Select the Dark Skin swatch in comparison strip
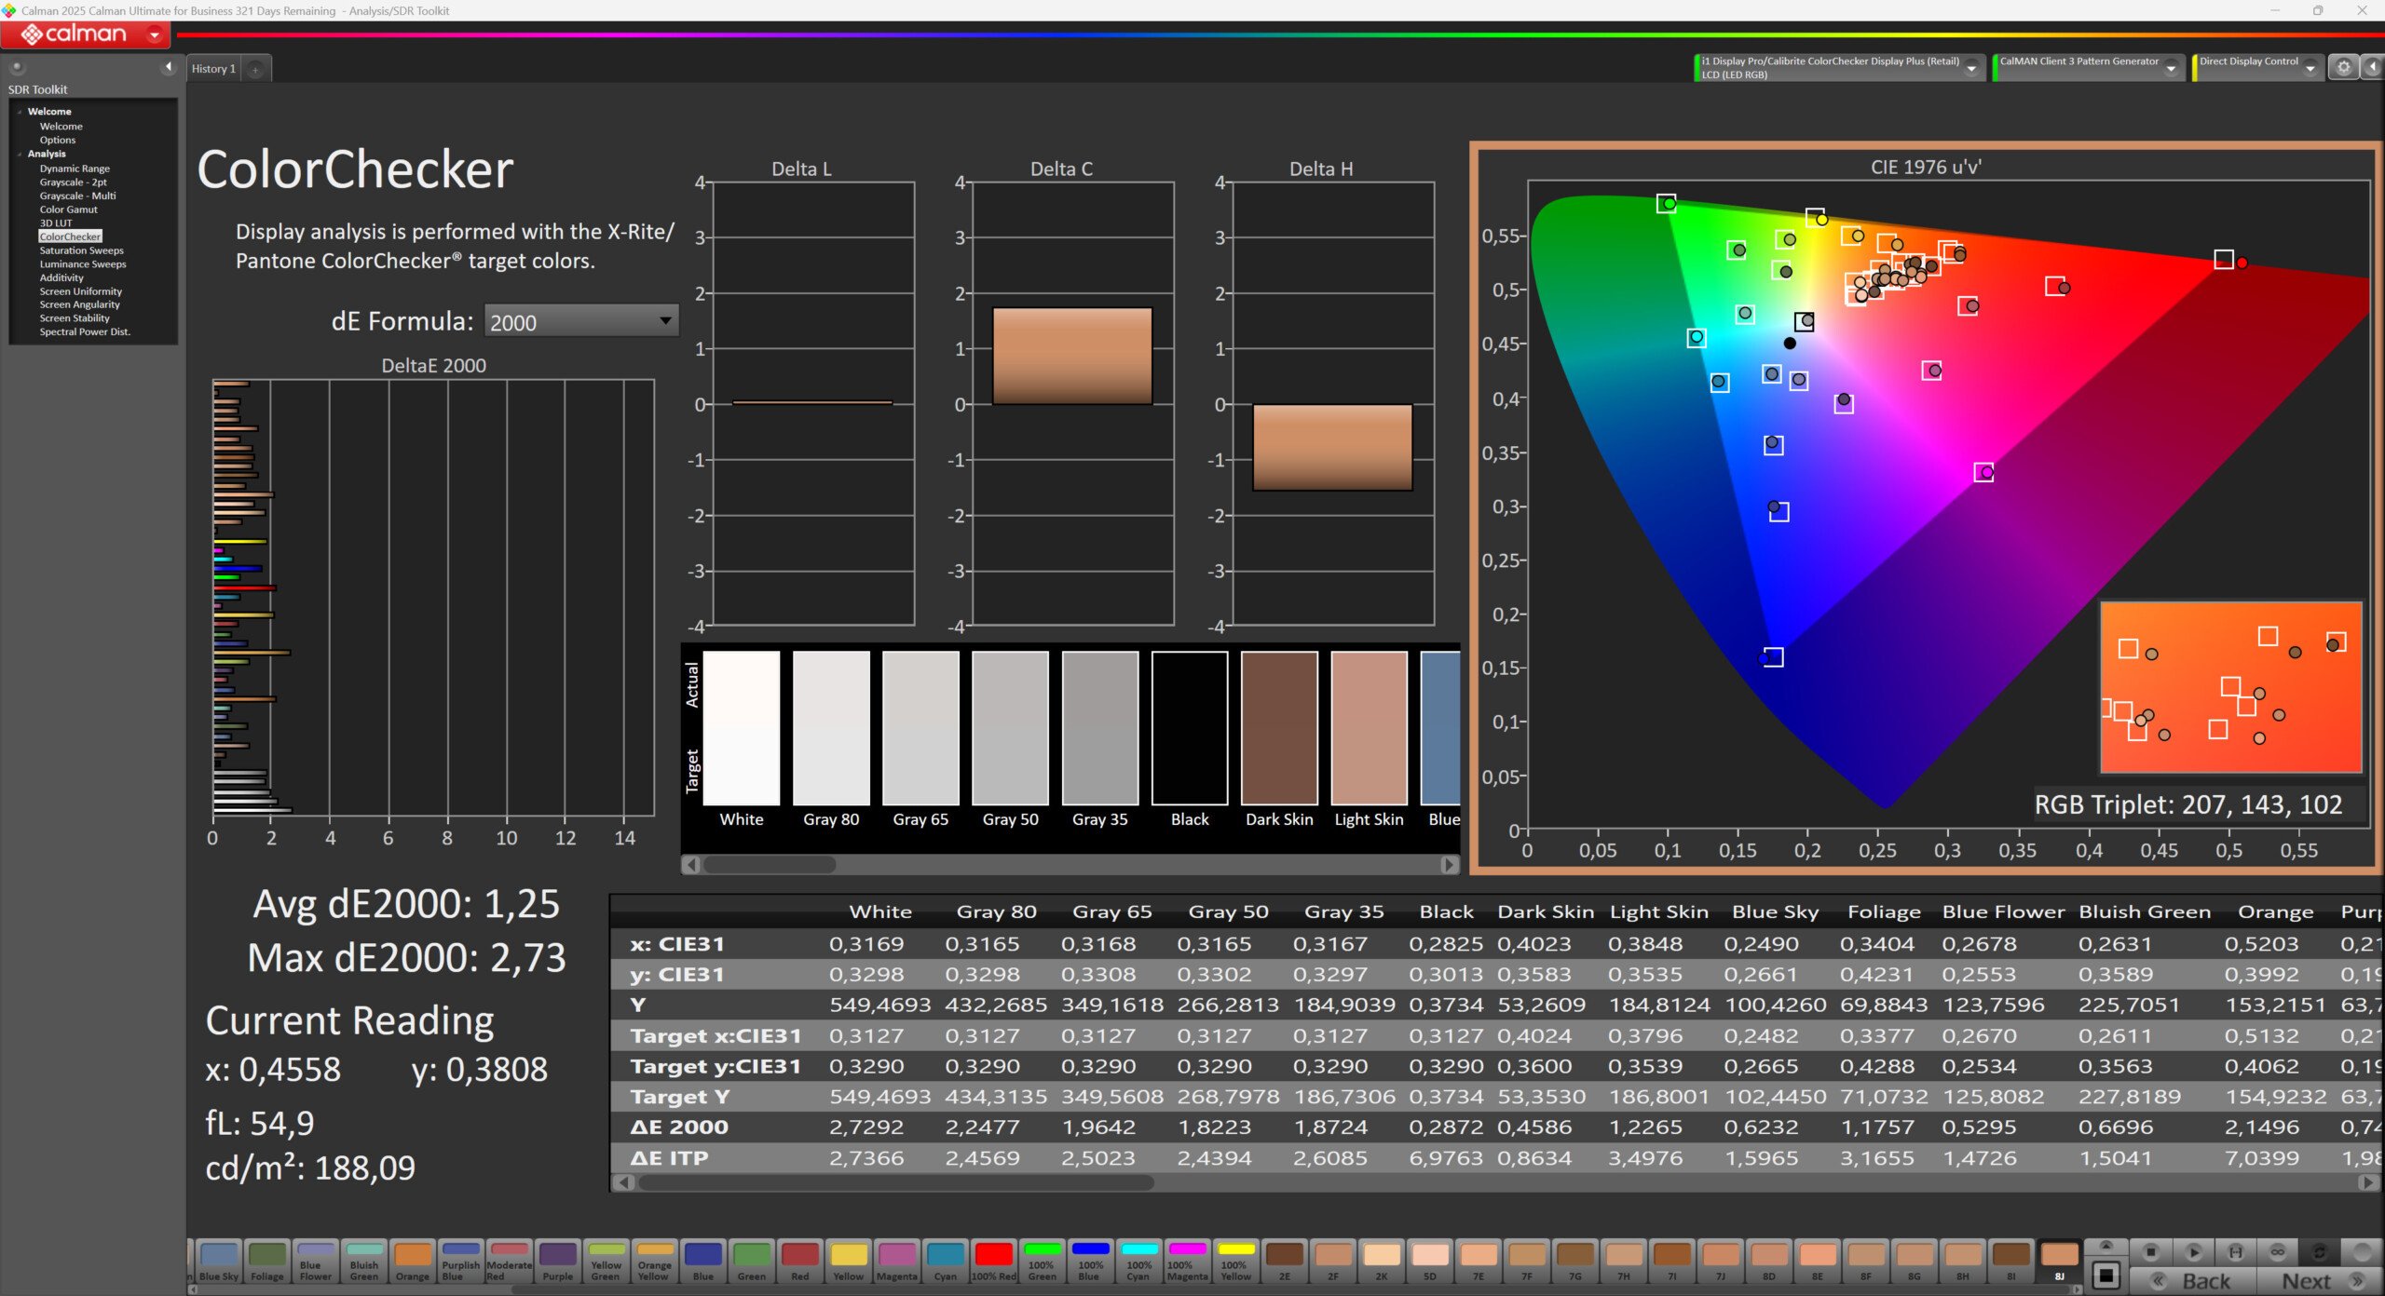Viewport: 2385px width, 1296px height. [1278, 728]
